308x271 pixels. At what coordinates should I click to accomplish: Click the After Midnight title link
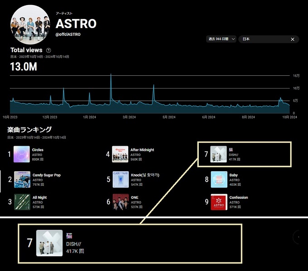(x=142, y=150)
